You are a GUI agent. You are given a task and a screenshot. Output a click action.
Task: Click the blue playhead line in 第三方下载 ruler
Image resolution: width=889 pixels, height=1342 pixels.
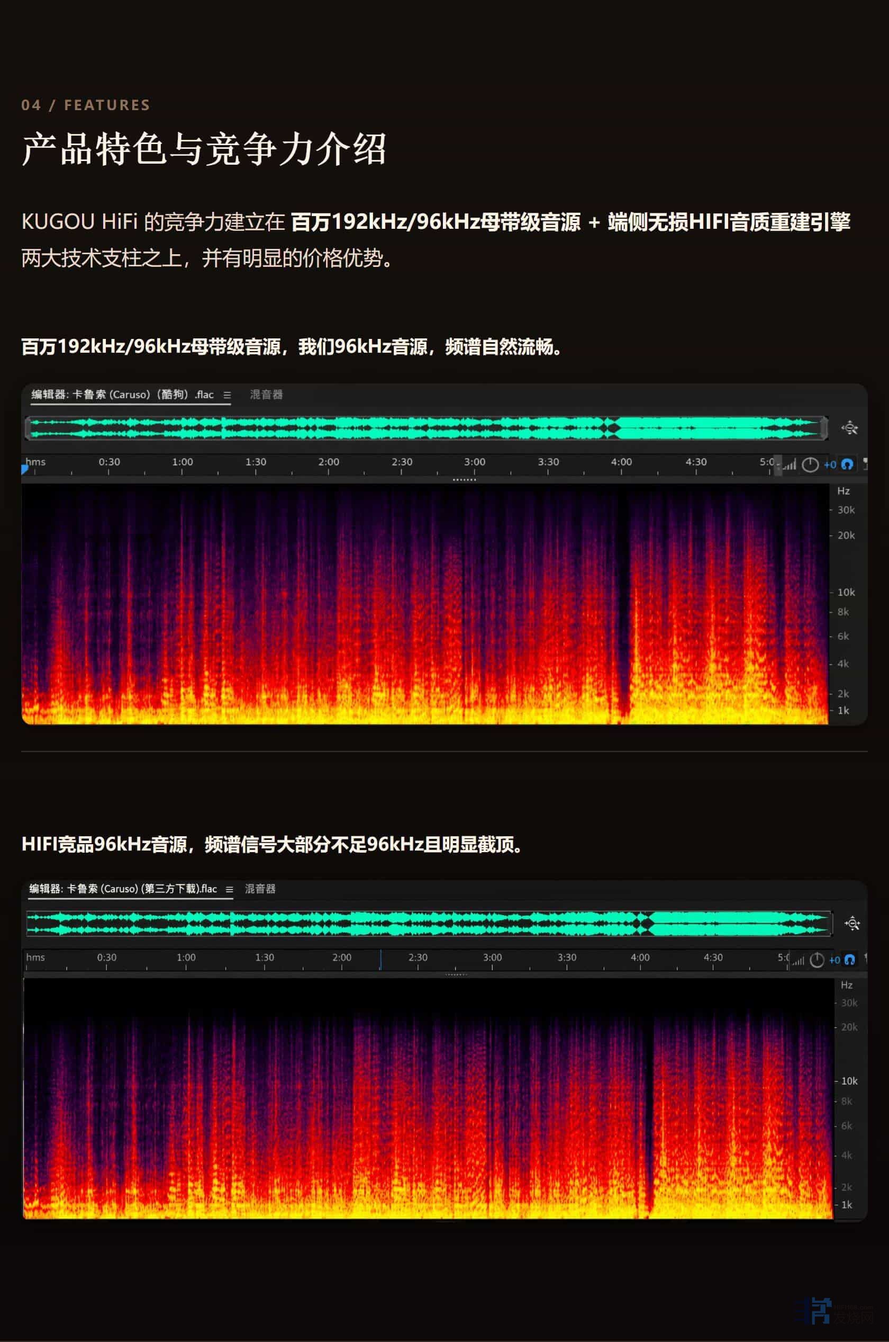coord(380,960)
